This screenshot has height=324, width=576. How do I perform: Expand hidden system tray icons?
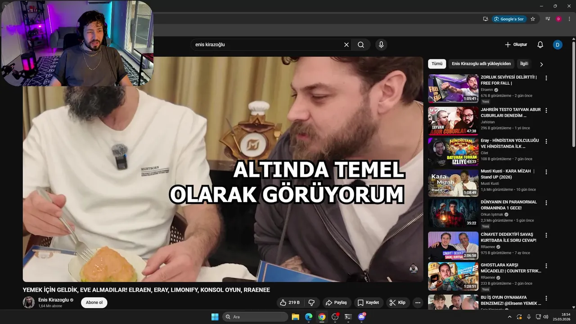pos(509,317)
